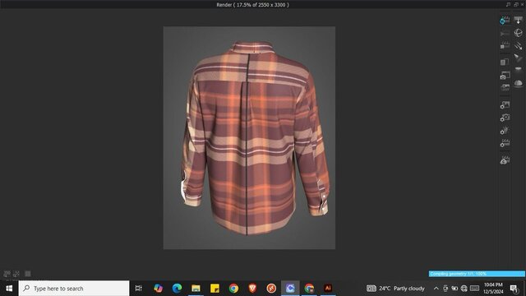This screenshot has height=296, width=526.
Task: Click the rendered plaid shirt image
Action: 249,138
